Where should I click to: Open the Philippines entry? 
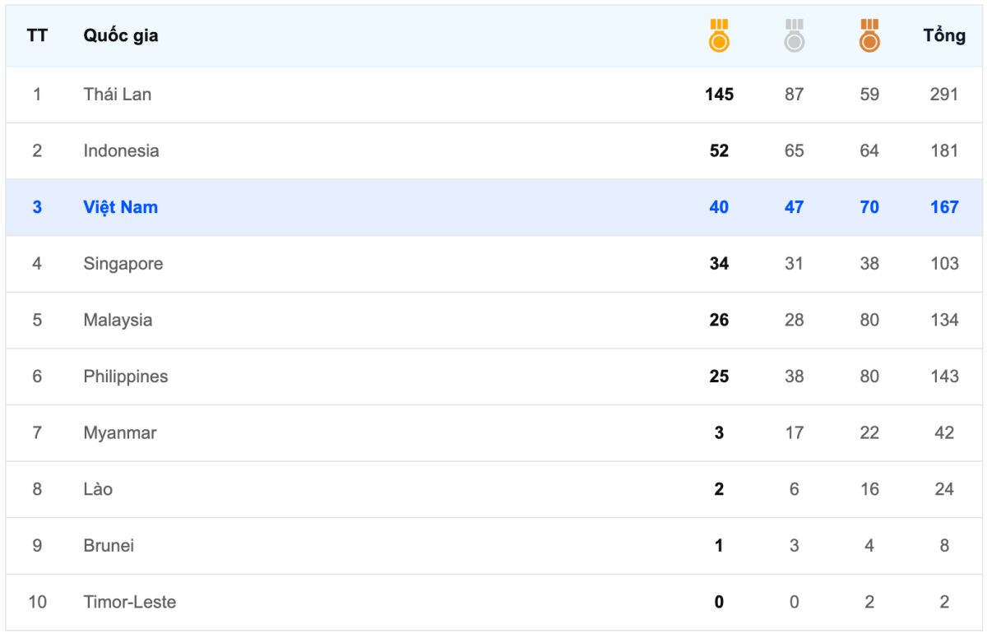click(x=125, y=377)
